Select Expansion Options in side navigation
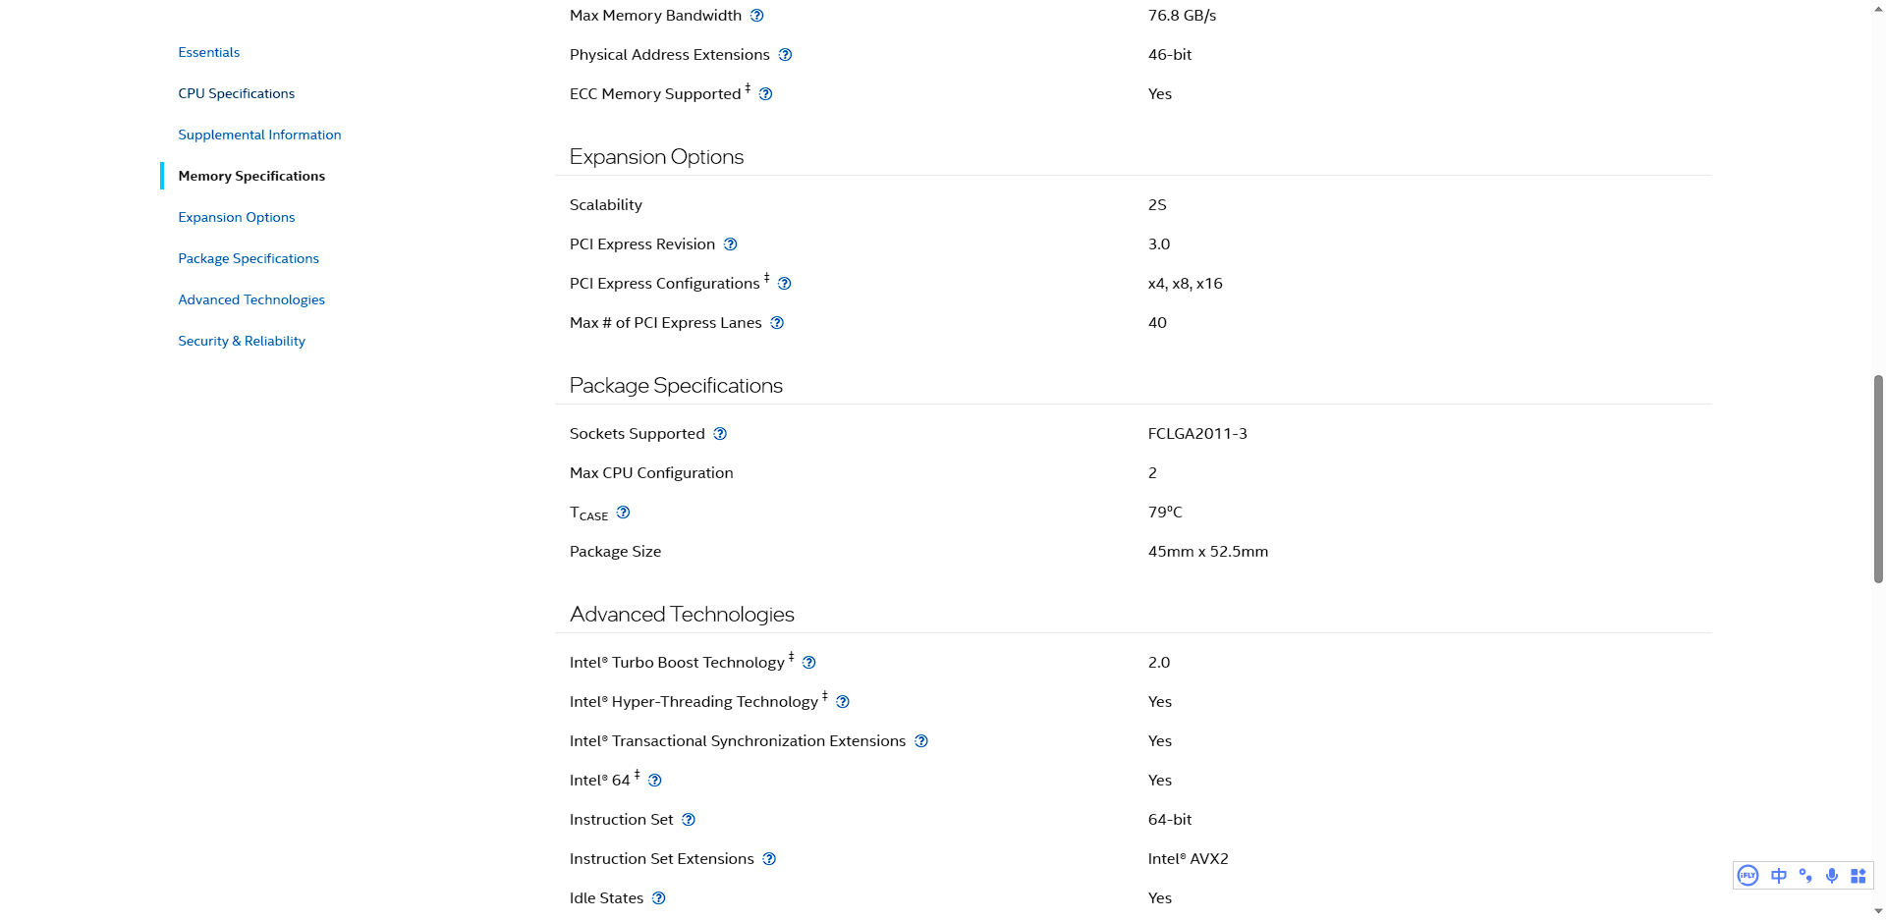 pos(236,217)
